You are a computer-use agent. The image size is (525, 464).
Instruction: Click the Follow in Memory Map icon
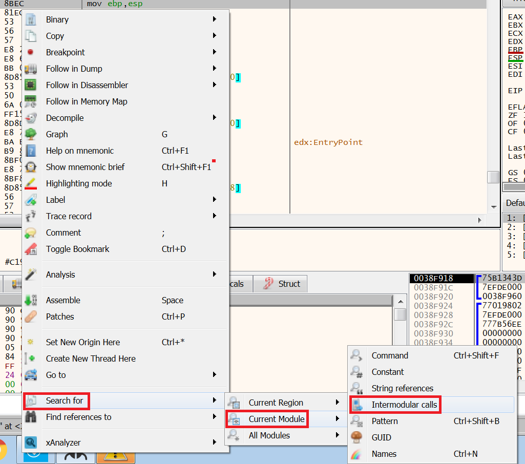pyautogui.click(x=31, y=101)
